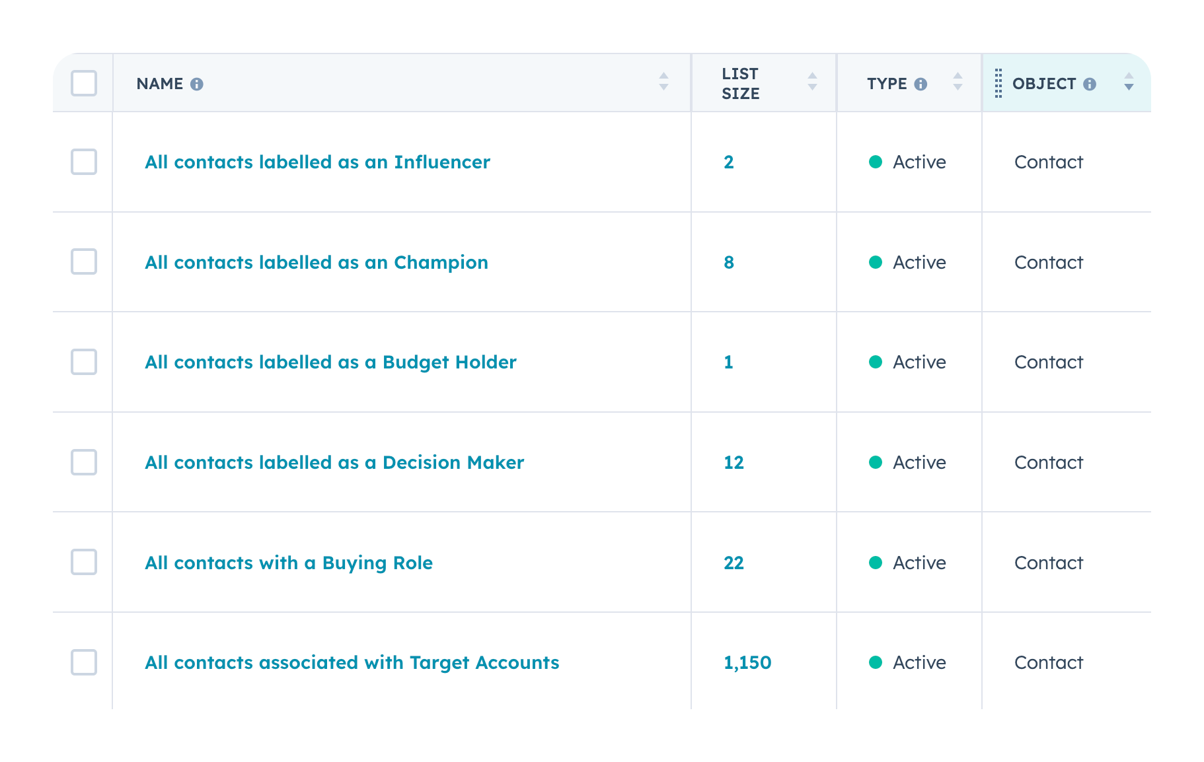Click the drag handle on the OBJECT column
Image resolution: width=1204 pixels, height=762 pixels.
pyautogui.click(x=998, y=84)
